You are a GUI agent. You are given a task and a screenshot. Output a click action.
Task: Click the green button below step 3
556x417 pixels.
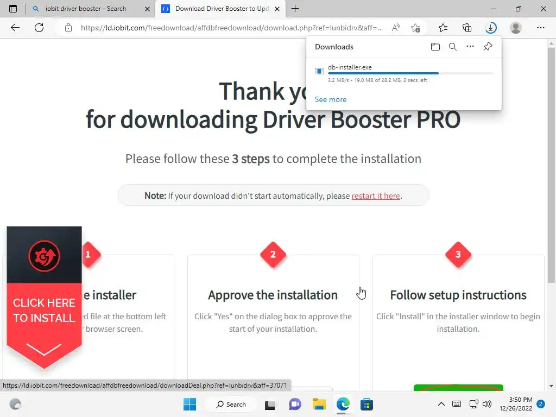[x=458, y=388]
